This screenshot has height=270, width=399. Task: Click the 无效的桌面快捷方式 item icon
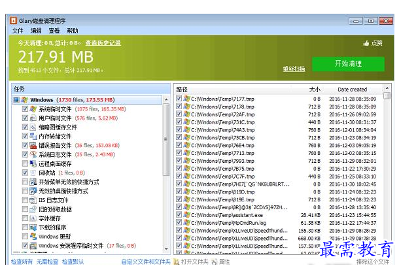click(x=33, y=191)
